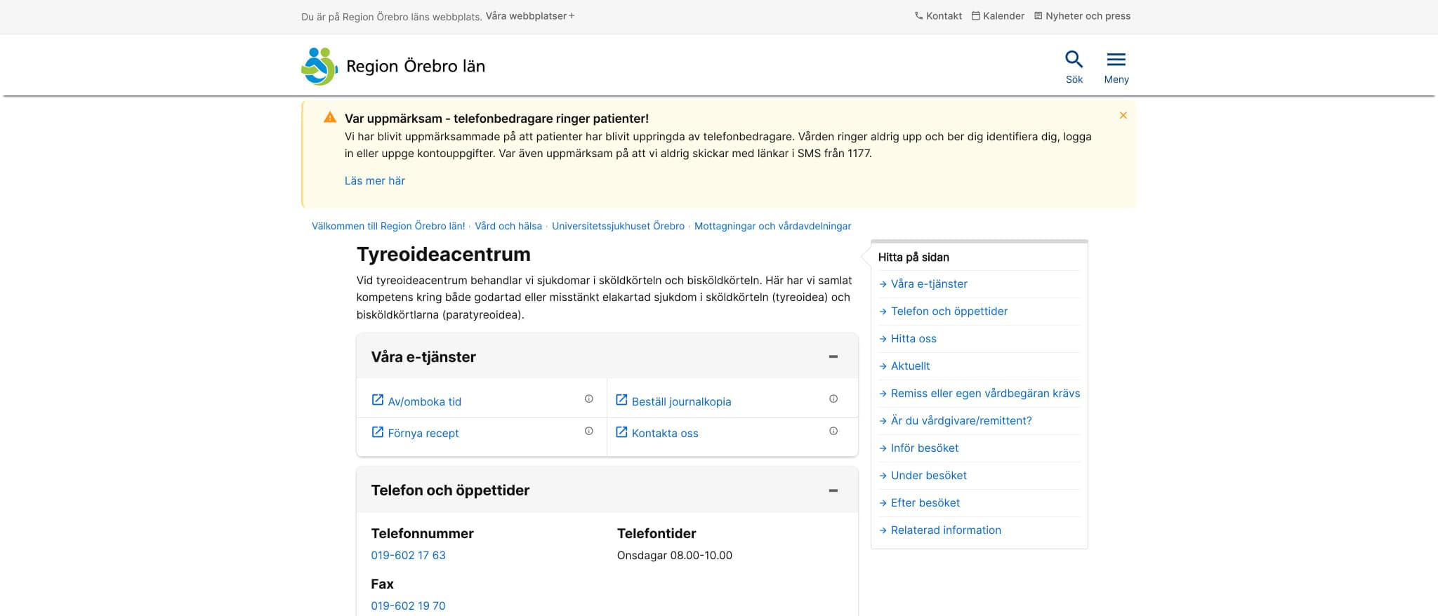
Task: Click info icon beside Kontakta oss
Action: (833, 431)
